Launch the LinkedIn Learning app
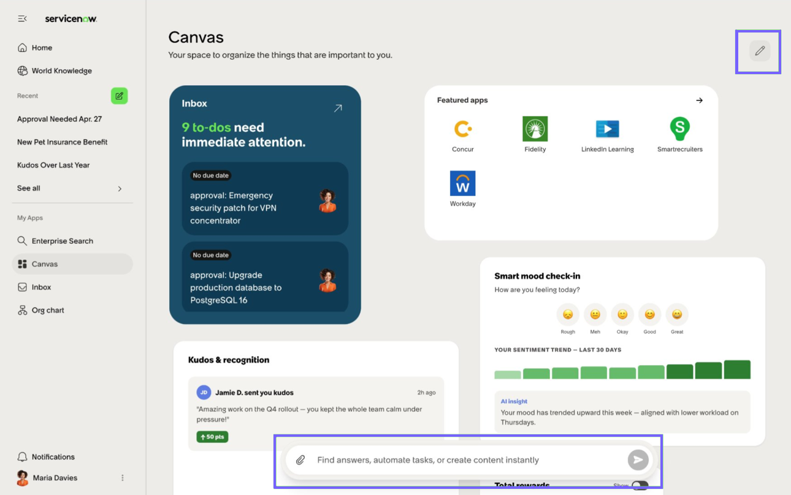The height and width of the screenshot is (495, 791). pos(608,135)
